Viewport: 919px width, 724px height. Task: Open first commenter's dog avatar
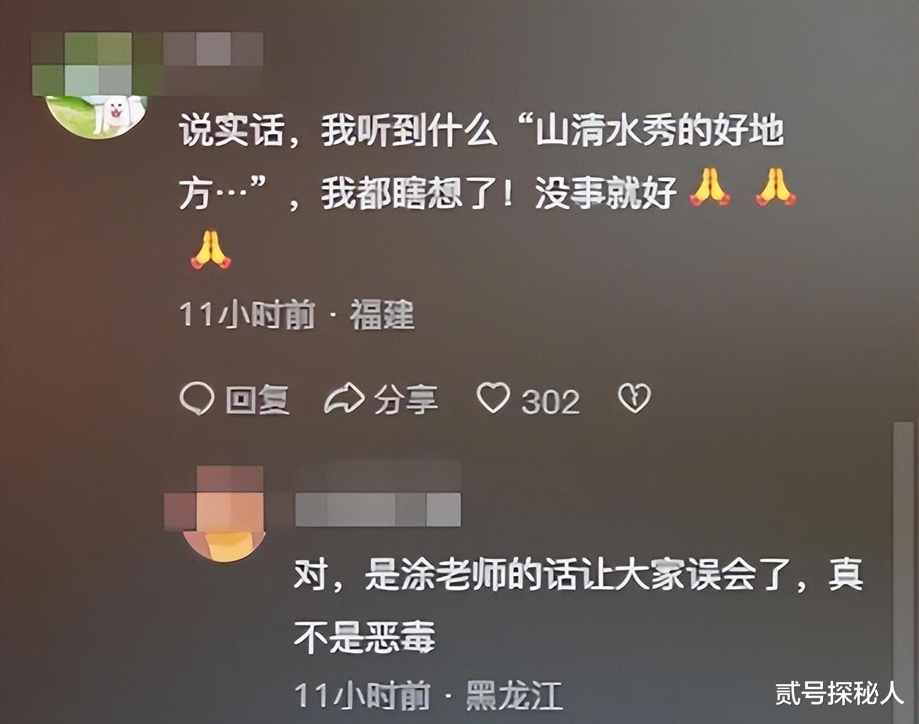(x=97, y=115)
